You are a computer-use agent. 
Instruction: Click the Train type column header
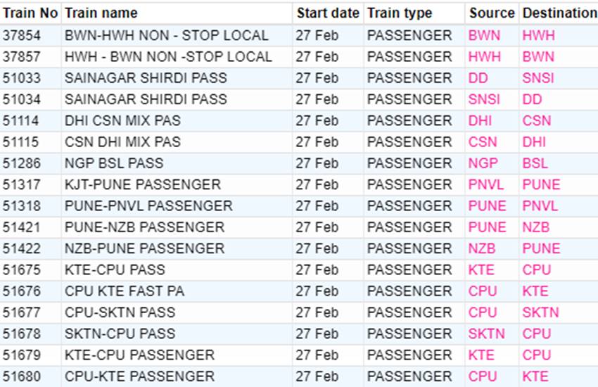400,13
